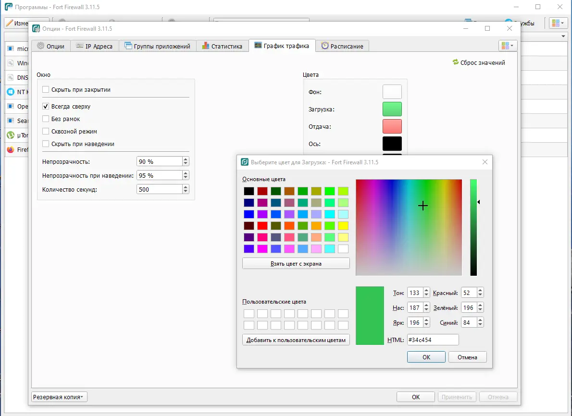This screenshot has width=572, height=416.
Task: Click the Fort Firewall logo in Programs window
Action: click(x=8, y=7)
